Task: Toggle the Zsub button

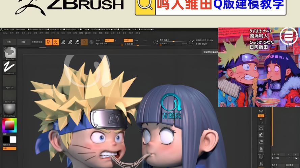Action: [x=136, y=40]
